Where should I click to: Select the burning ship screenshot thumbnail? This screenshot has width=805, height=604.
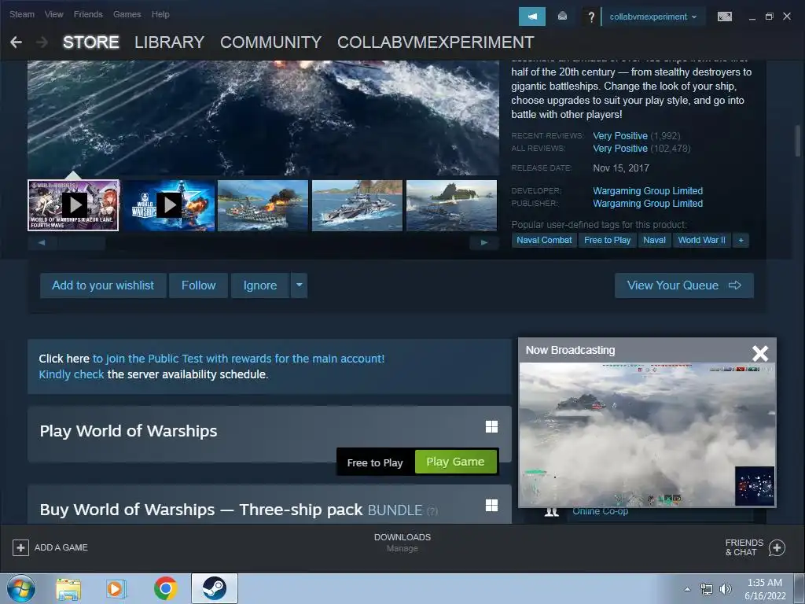tap(263, 205)
